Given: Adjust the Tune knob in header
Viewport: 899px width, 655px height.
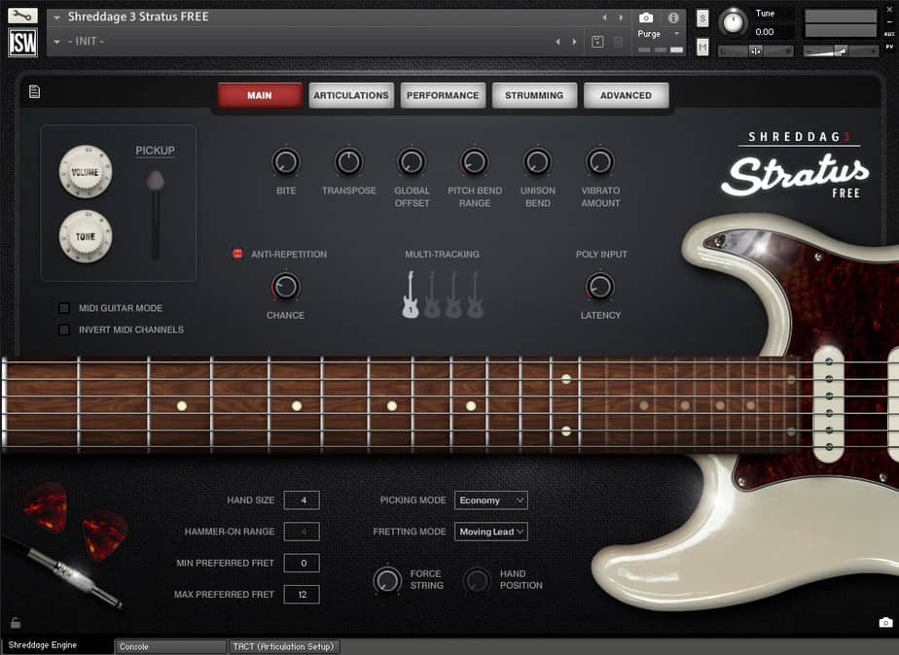Looking at the screenshot, I should pos(733,23).
